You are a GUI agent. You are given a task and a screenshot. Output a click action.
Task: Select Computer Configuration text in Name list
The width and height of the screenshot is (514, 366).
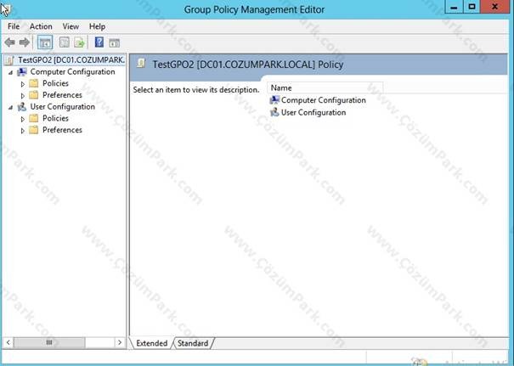pos(323,100)
